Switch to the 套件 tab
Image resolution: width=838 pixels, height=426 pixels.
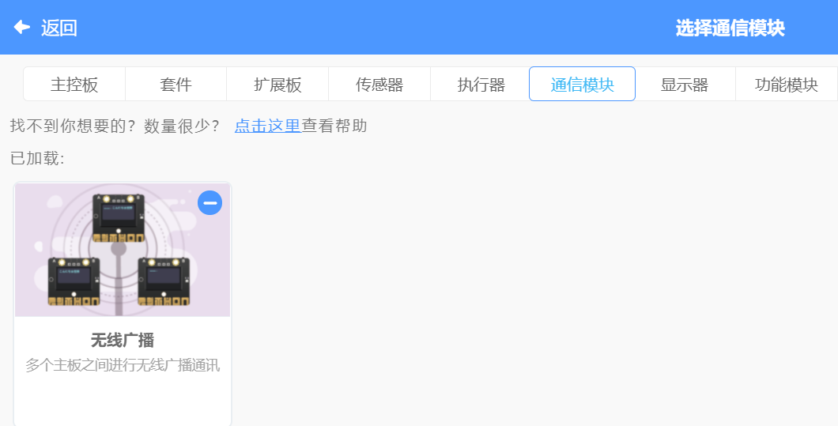point(176,84)
